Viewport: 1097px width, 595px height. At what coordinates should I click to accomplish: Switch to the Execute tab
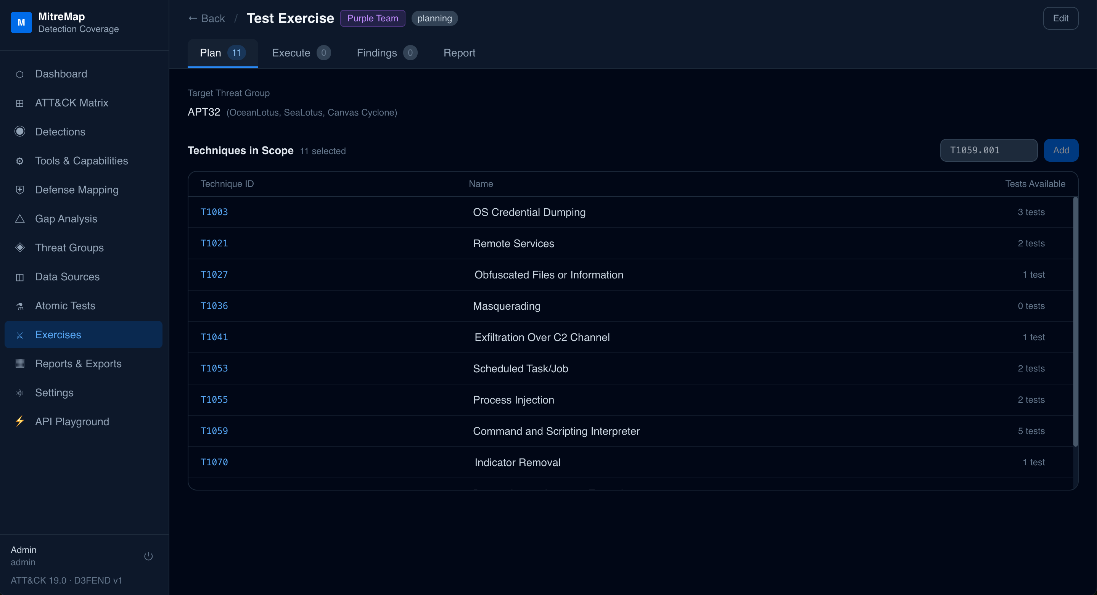301,53
